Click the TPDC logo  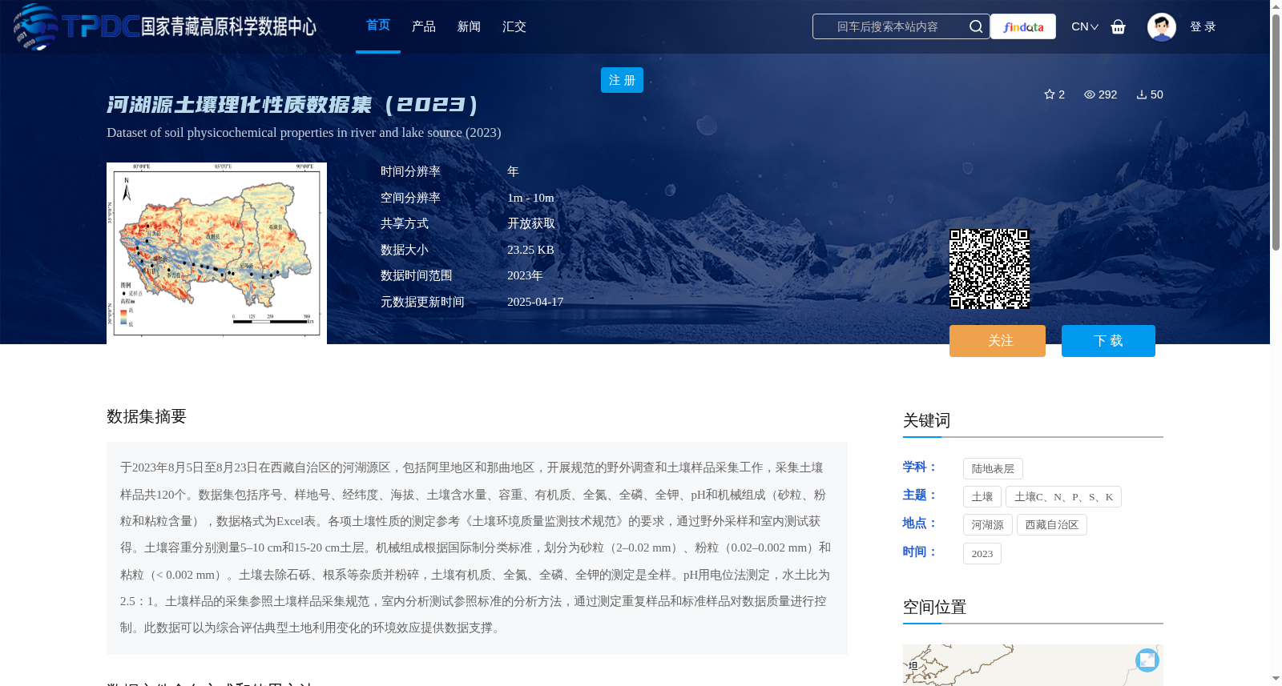164,26
